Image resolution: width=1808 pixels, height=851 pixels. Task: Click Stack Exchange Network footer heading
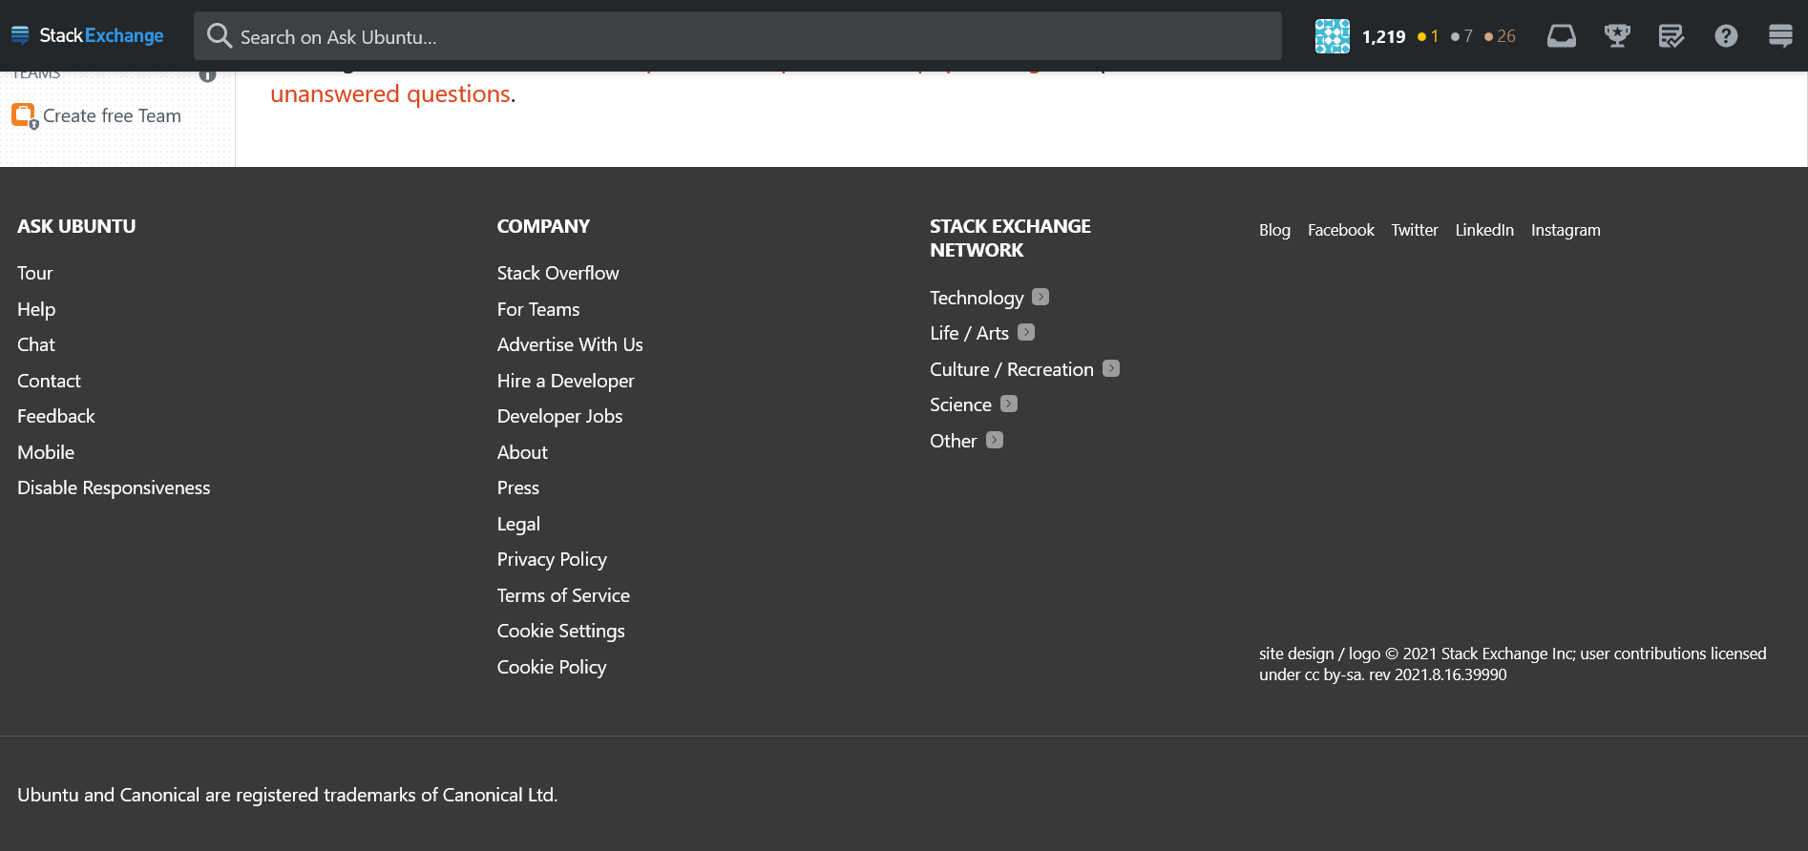(1010, 238)
